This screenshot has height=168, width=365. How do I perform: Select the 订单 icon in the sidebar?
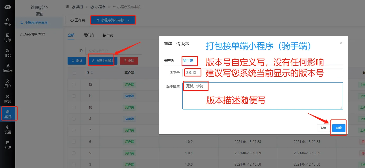point(8,37)
